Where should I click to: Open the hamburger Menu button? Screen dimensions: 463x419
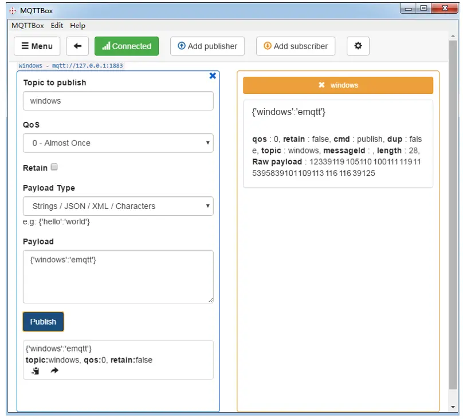coord(37,46)
